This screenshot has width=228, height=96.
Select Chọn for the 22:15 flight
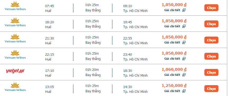(211, 56)
